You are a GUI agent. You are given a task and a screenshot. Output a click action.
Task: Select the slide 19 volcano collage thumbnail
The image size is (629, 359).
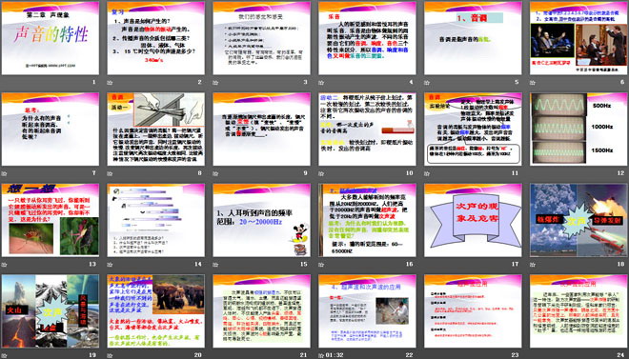click(x=51, y=311)
